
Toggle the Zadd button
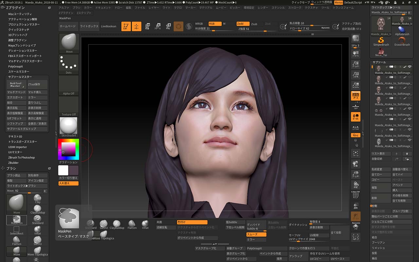243,24
